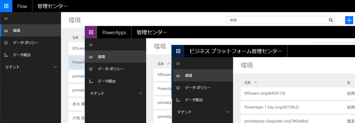Toggle hamburger menu in Flow admin window
This screenshot has height=123, width=355.
coord(6,19)
